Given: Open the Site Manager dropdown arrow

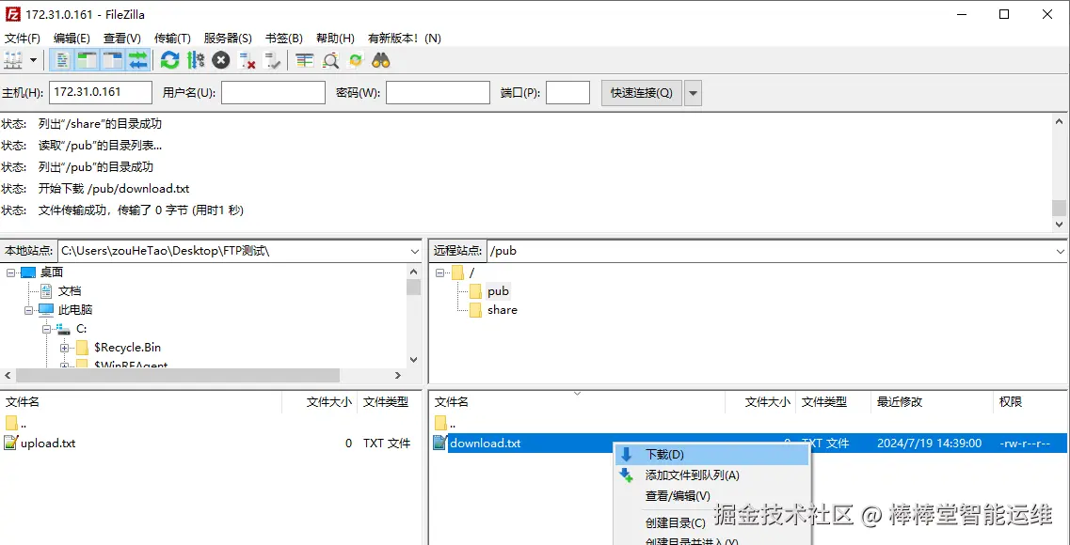Looking at the screenshot, I should [34, 61].
